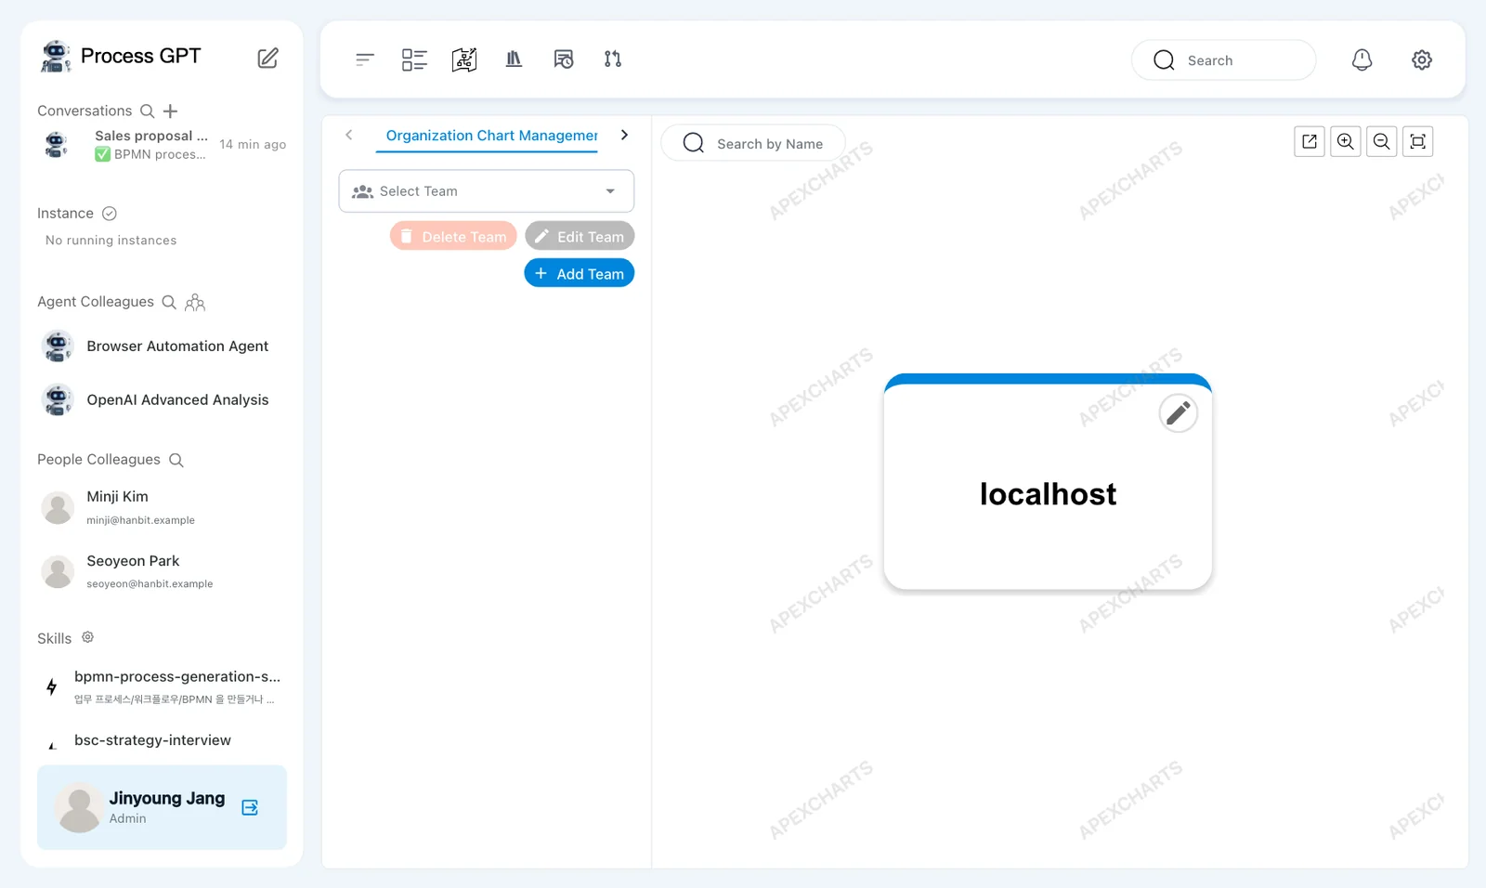
Task: Open the pull request branch icon
Action: pyautogui.click(x=613, y=59)
